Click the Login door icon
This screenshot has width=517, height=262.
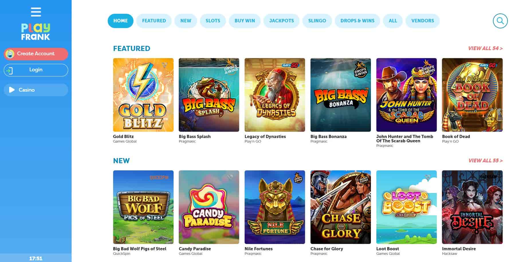click(x=9, y=70)
